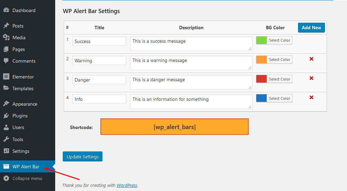
Task: Click the Settings sliders icon
Action: coord(6,151)
